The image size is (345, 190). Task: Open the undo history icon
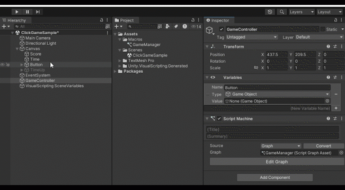(270, 12)
